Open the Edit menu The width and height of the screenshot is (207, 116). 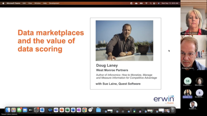[24, 3]
